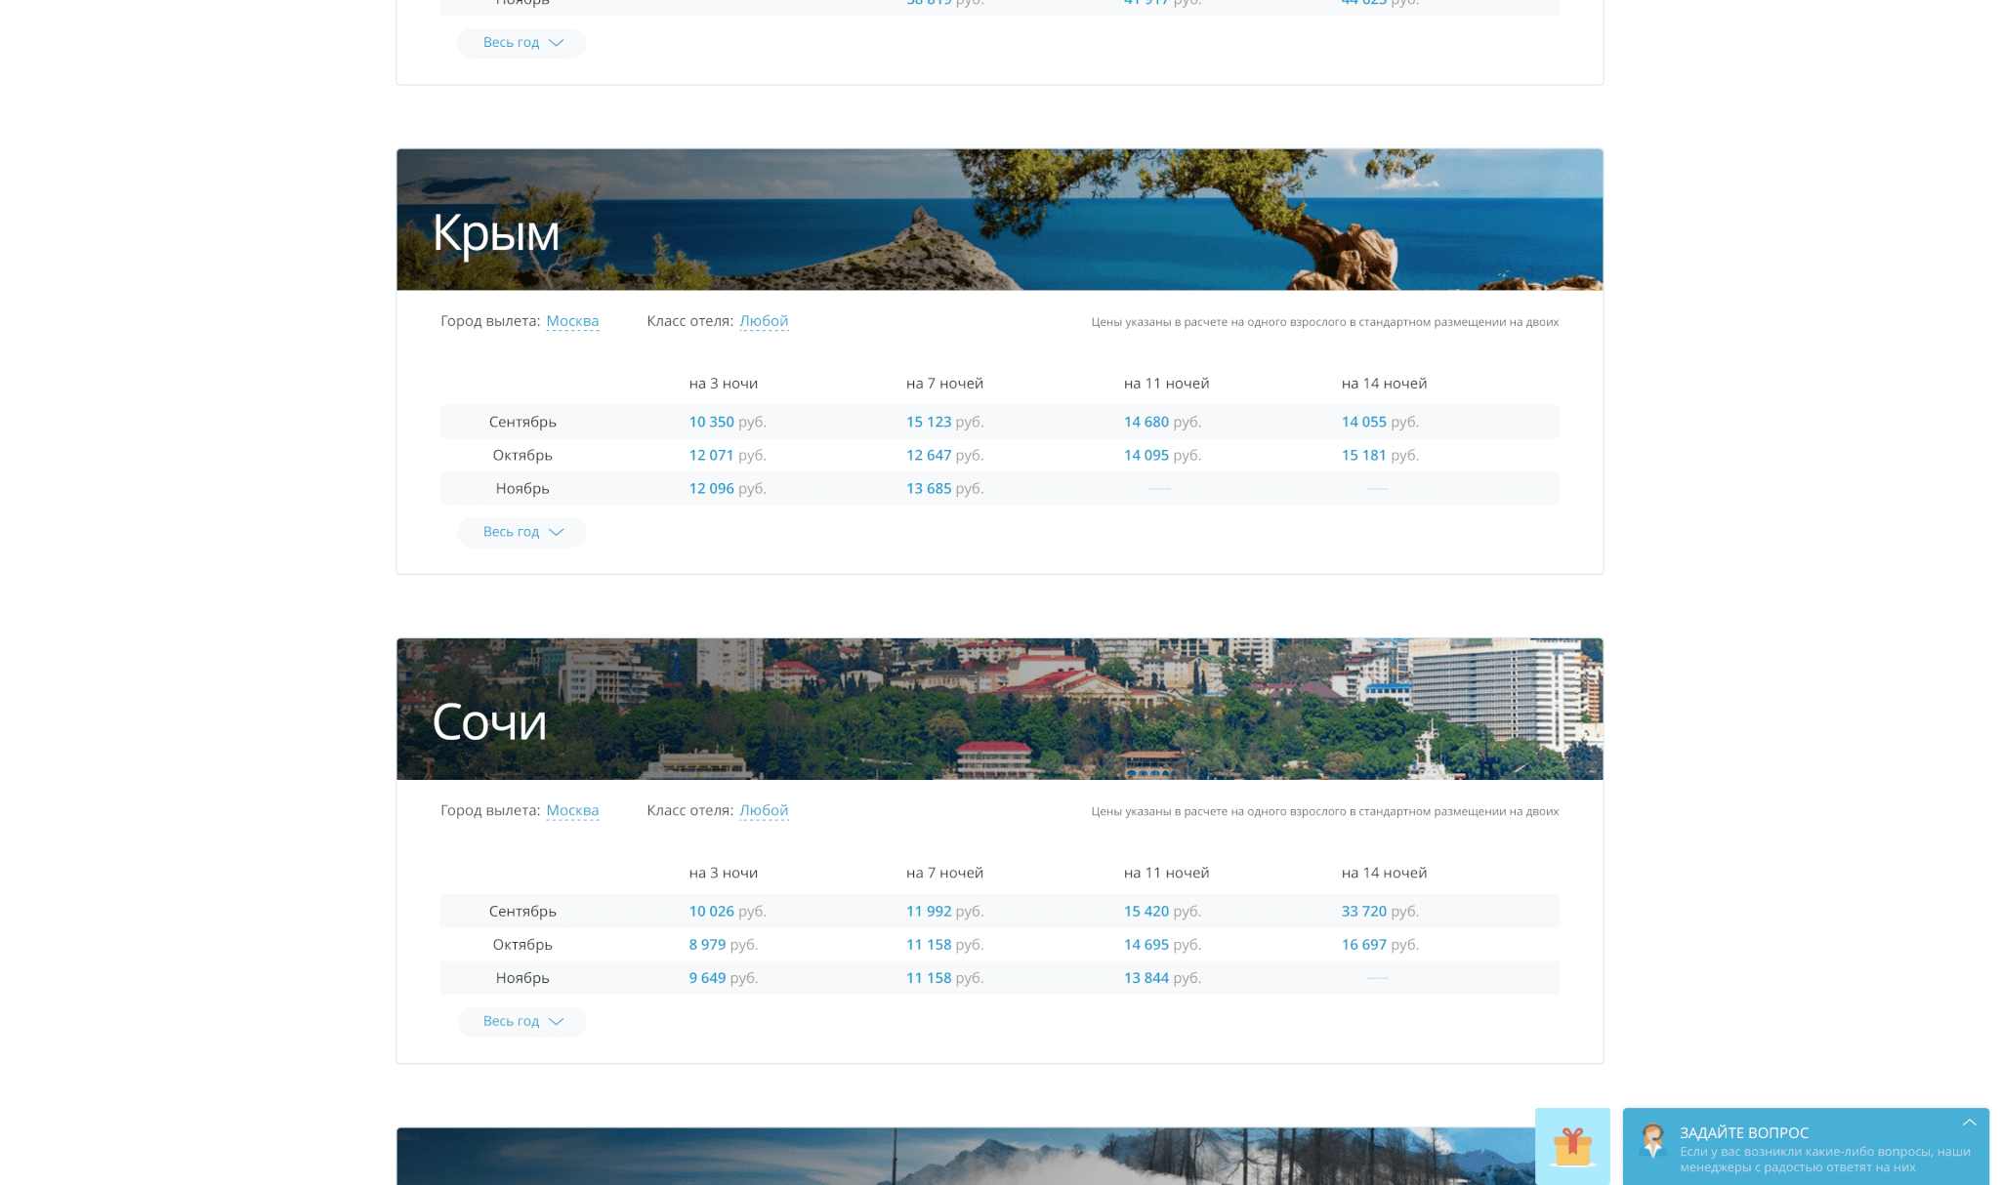Click 'на 11 ночей' column header in Сочи table
This screenshot has height=1185, width=2000.
tap(1167, 873)
